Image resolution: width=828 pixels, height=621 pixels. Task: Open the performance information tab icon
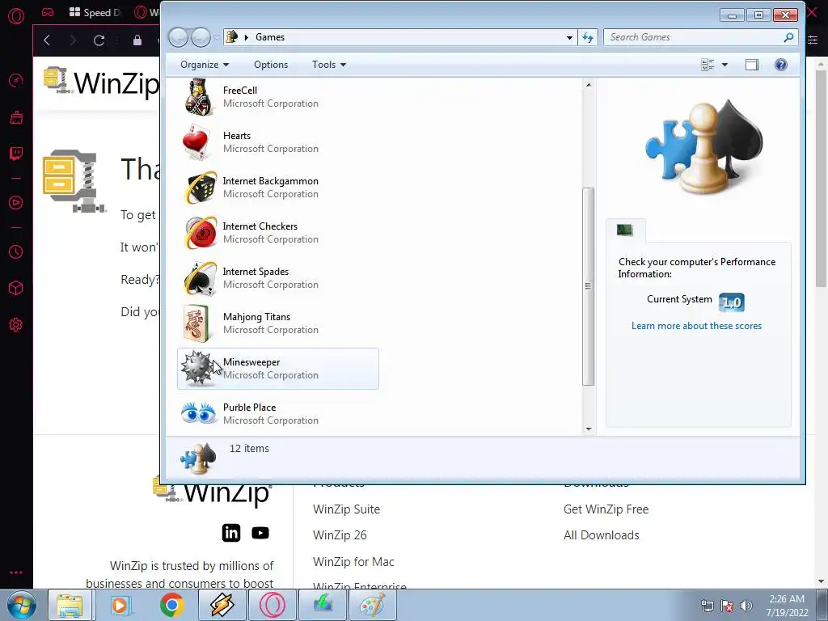(625, 230)
